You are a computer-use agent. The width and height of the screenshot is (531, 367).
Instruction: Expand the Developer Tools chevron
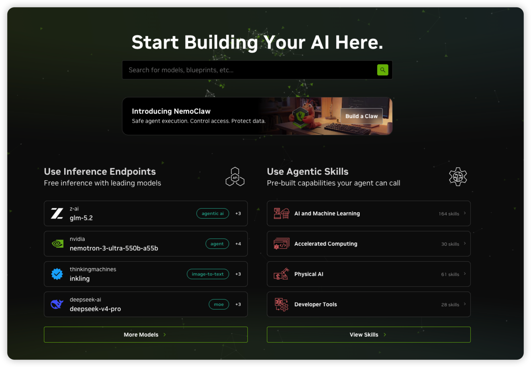[464, 304]
